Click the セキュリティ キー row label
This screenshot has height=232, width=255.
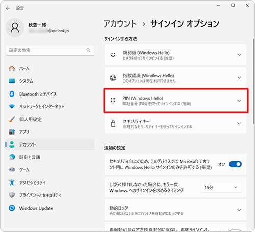point(136,121)
